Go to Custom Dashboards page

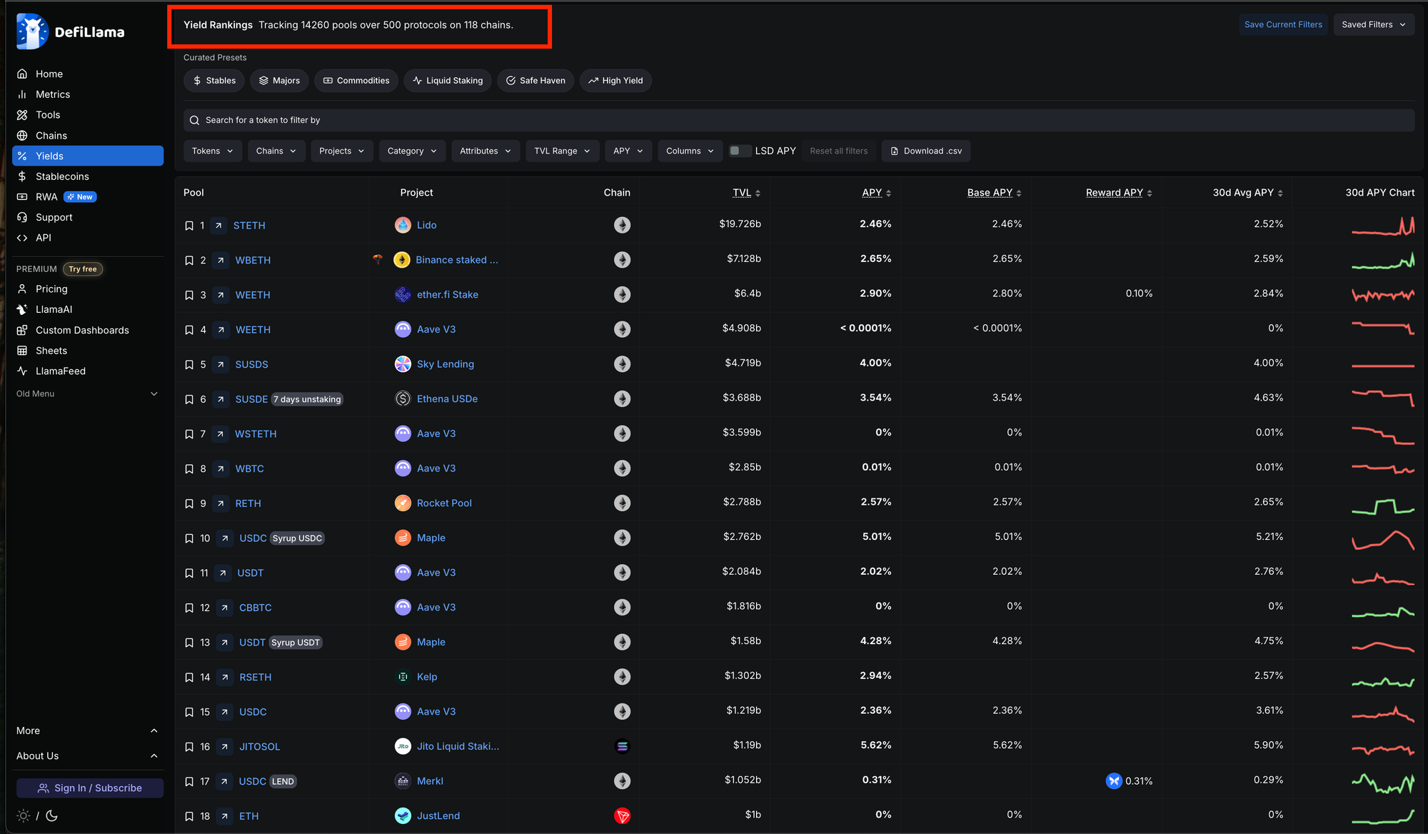[x=82, y=330]
